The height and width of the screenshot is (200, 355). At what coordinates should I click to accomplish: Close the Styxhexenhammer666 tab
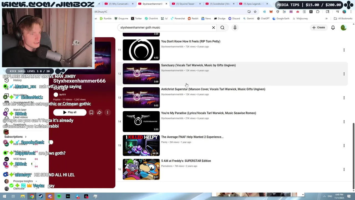[x=166, y=4]
